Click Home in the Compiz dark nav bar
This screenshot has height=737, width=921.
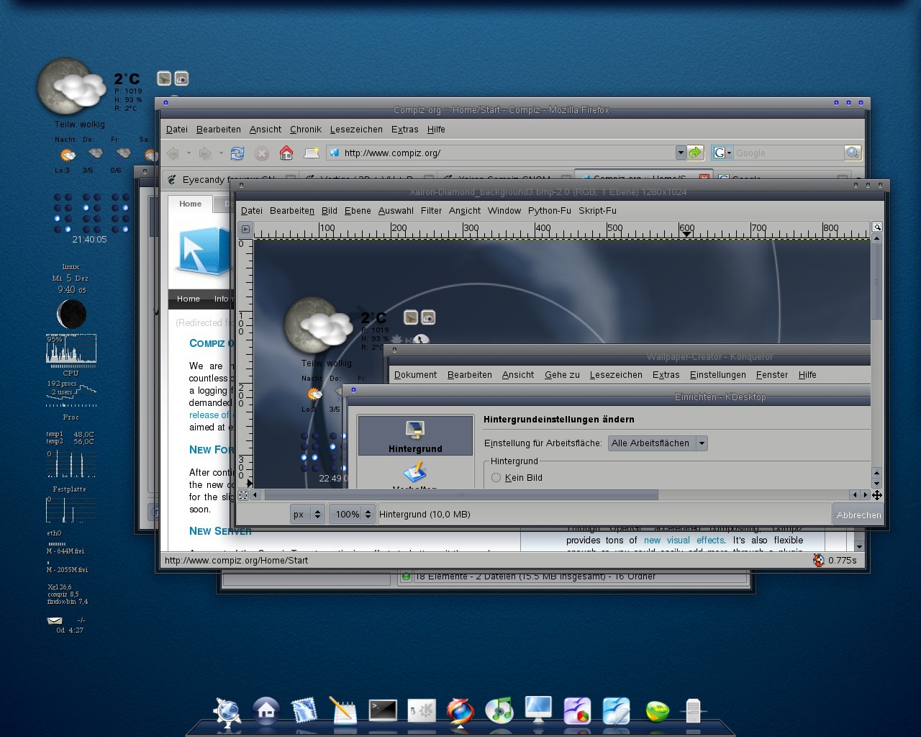click(x=189, y=299)
